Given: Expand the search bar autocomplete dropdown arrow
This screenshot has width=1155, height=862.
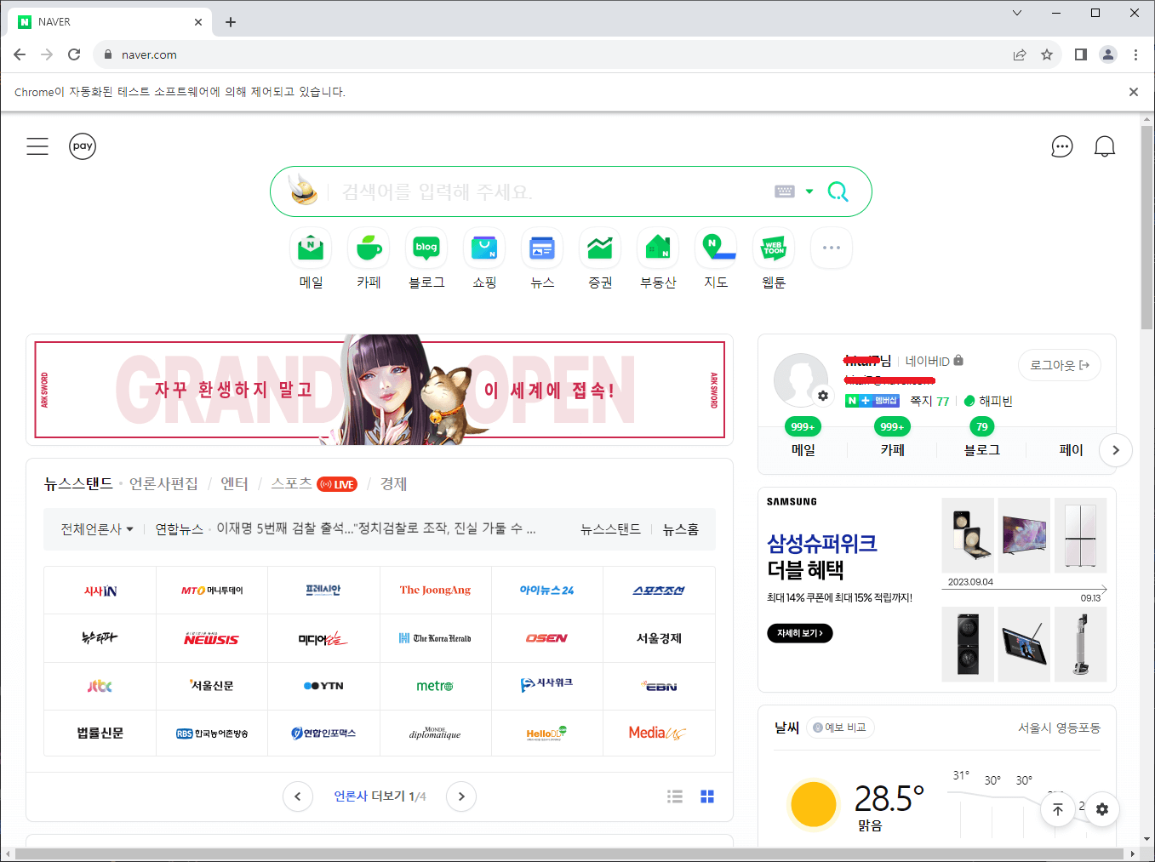Looking at the screenshot, I should coord(809,191).
